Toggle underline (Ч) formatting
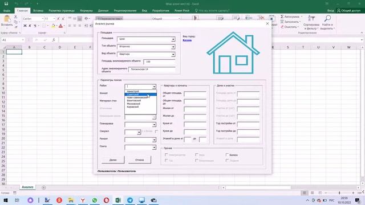Screen dimensions: 365x205 point(35,26)
